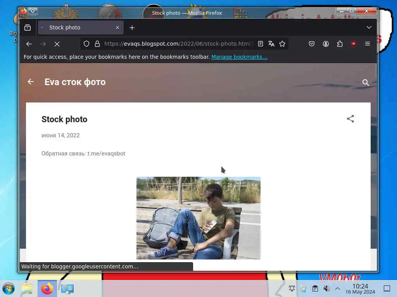Click the tray icon beside the bell
Viewport: 397px width, 297px height.
[x=303, y=288]
